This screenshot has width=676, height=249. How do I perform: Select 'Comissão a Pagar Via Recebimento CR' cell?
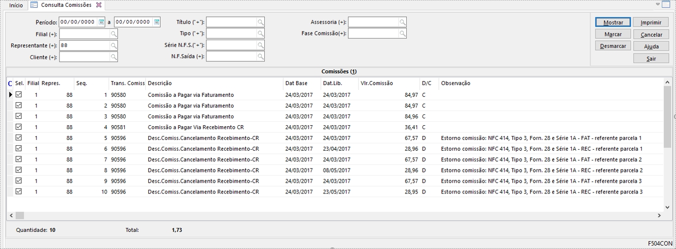(196, 127)
